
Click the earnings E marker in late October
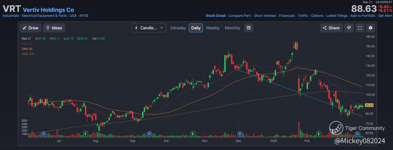[193, 134]
